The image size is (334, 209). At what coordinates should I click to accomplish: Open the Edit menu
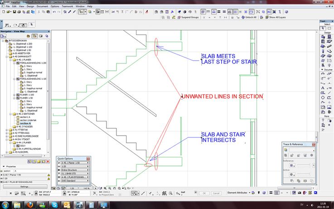pos(14,6)
